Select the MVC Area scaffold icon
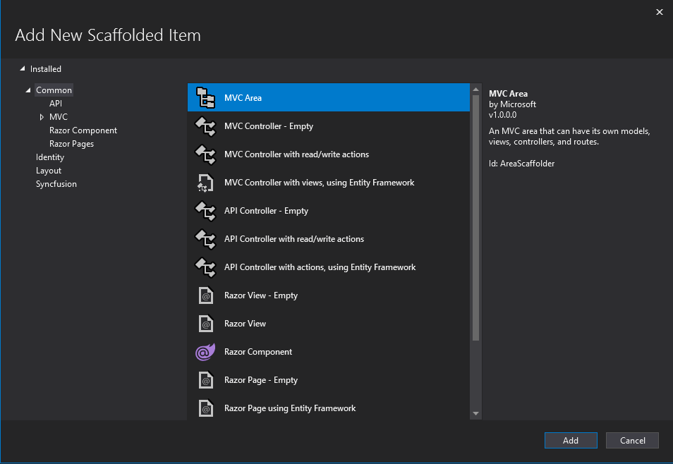 pos(205,98)
